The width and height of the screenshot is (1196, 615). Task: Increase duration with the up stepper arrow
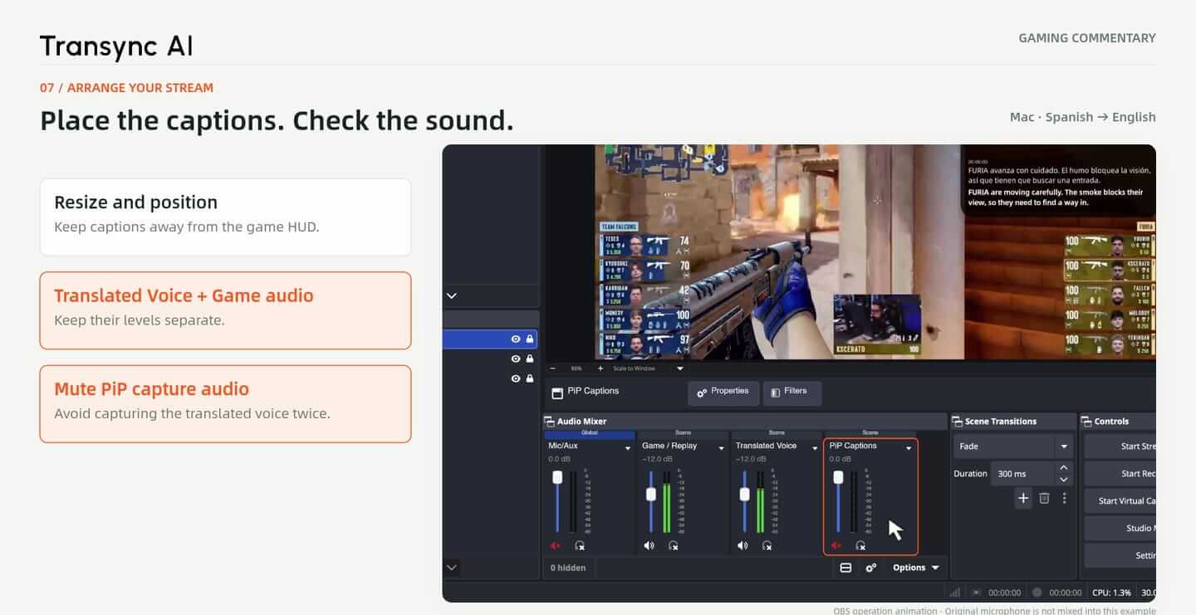coord(1064,468)
